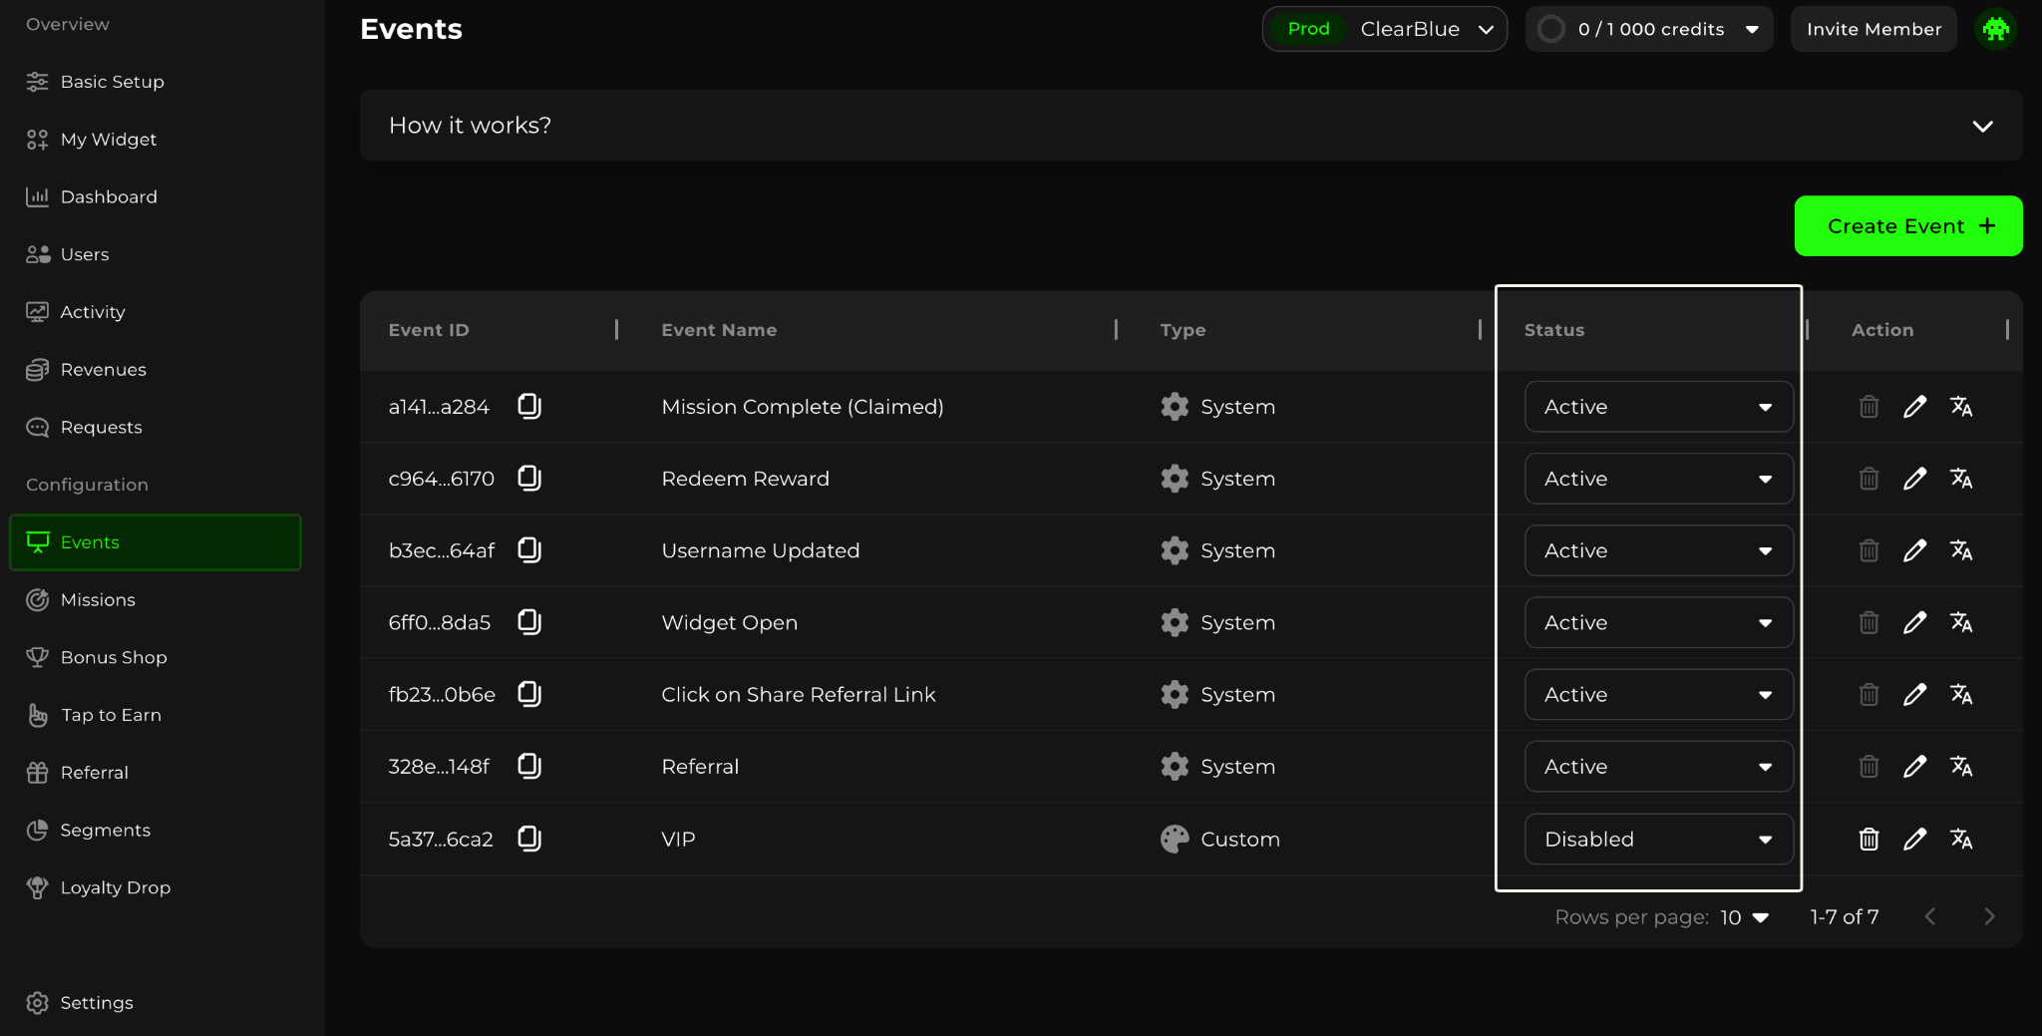Copy the Username Updated event ID
Screen dimensions: 2042x1036
(529, 550)
